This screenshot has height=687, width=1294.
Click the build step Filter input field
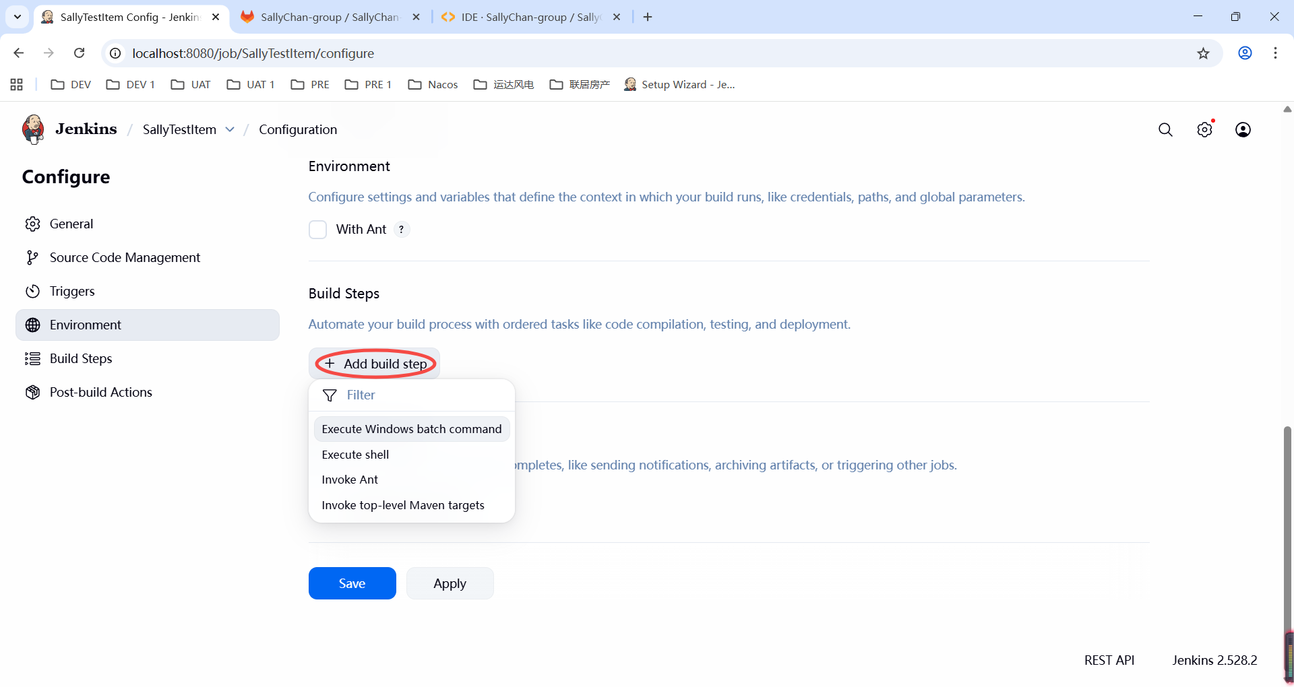pyautogui.click(x=412, y=395)
